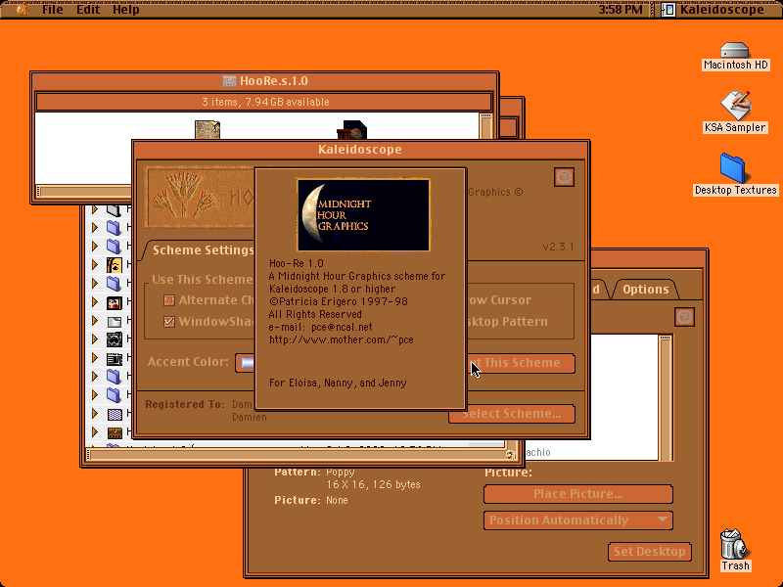
Task: Select the dark scheme file icon in HooRe.s.1.0
Action: 352,130
